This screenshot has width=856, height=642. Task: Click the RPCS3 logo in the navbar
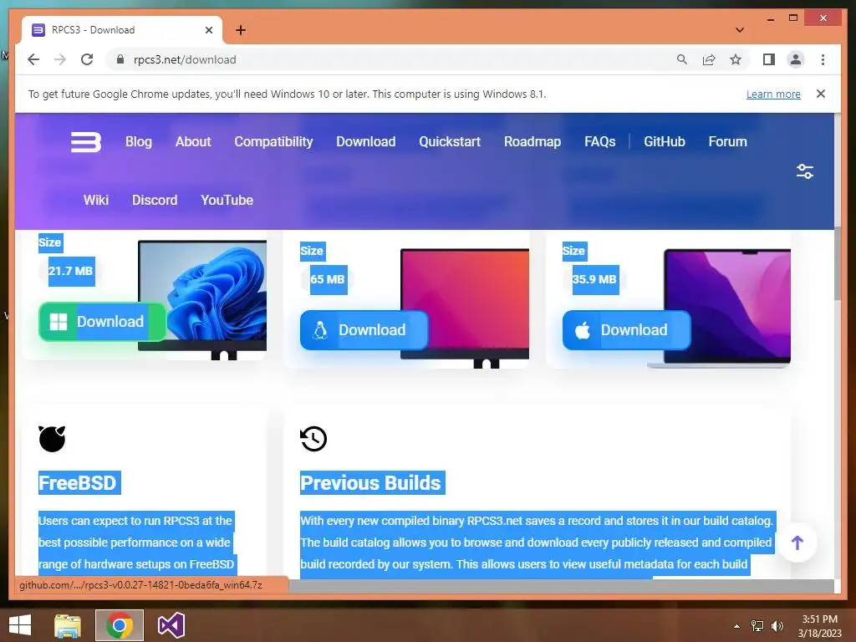[x=86, y=142]
